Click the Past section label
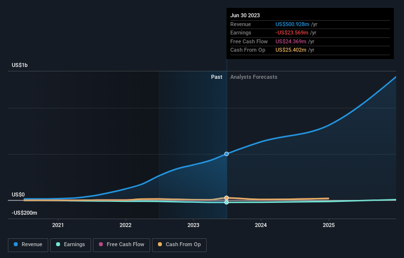The height and width of the screenshot is (258, 404). tap(217, 77)
